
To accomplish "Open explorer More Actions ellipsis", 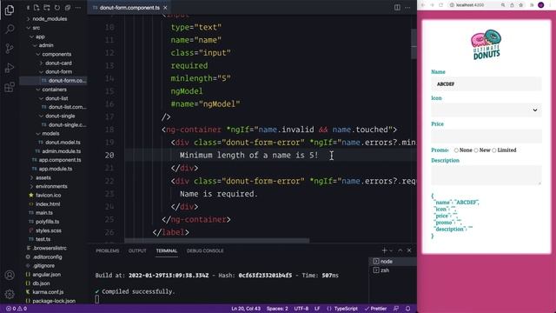I will [x=78, y=8].
